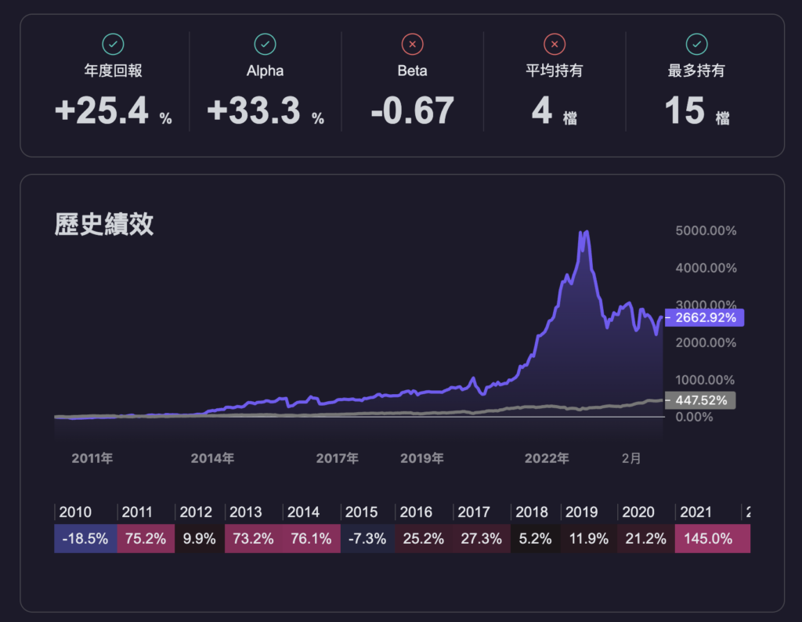802x622 pixels.
Task: Switch to the 2011 year label tab
Action: pos(91,457)
